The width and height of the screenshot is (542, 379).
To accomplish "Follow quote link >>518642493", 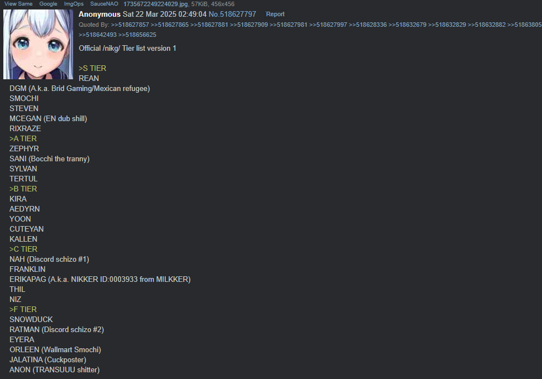I will [x=98, y=35].
